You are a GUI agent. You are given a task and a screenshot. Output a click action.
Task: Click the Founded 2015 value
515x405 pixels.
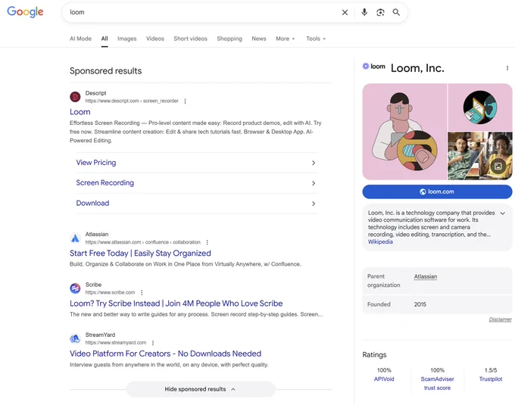[x=420, y=304]
